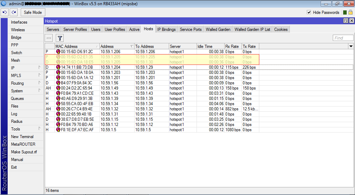Image resolution: width=355 pixels, height=195 pixels.
Task: Open the Users tab
Action: pos(96,29)
